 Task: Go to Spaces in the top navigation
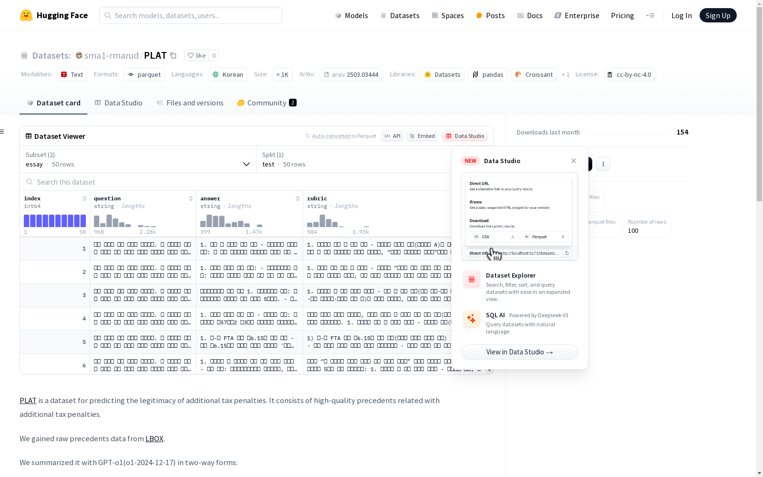[447, 15]
